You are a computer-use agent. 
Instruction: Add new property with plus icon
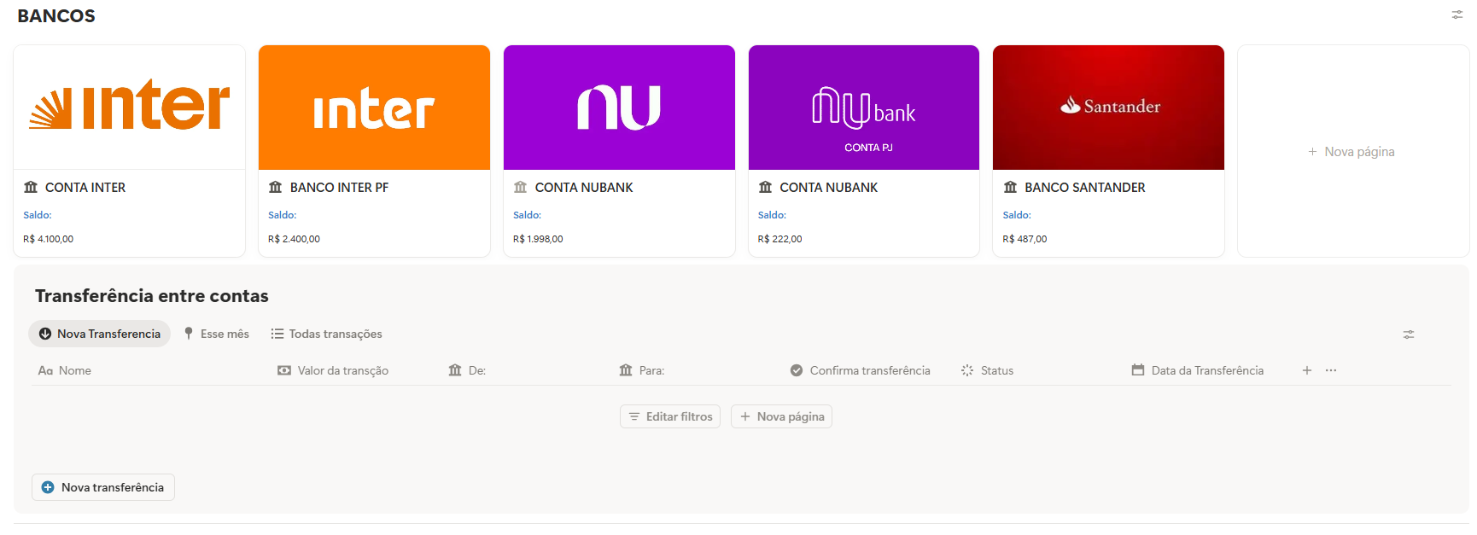tap(1306, 370)
